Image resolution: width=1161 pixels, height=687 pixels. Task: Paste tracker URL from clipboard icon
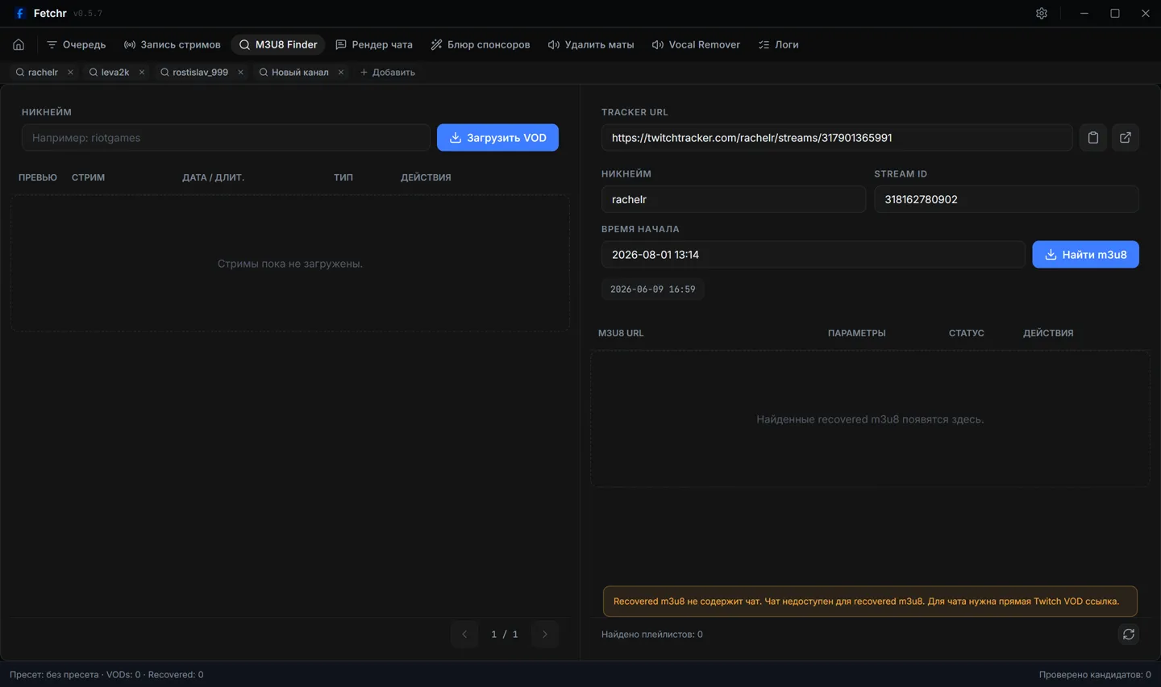click(x=1093, y=138)
